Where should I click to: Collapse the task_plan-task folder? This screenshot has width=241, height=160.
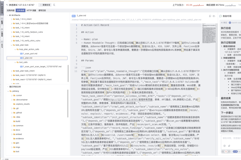coord(11,45)
